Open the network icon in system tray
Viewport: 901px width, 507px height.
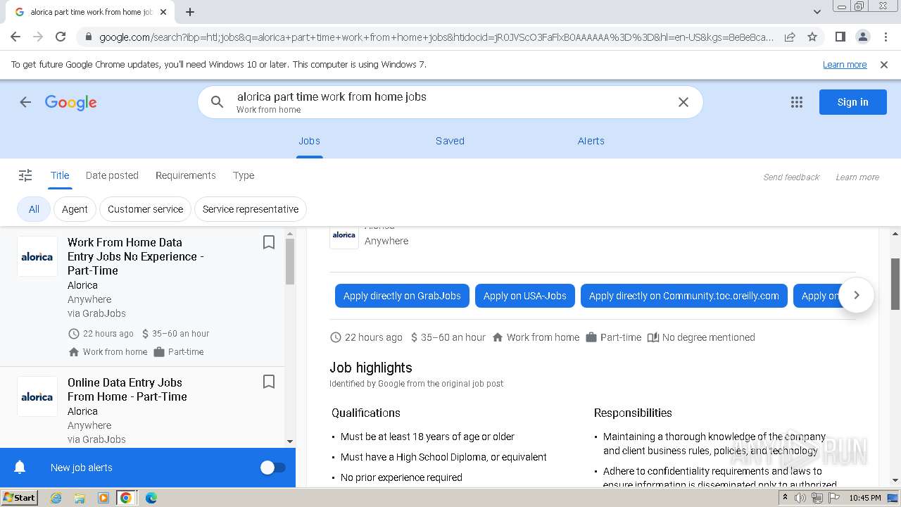pos(817,498)
